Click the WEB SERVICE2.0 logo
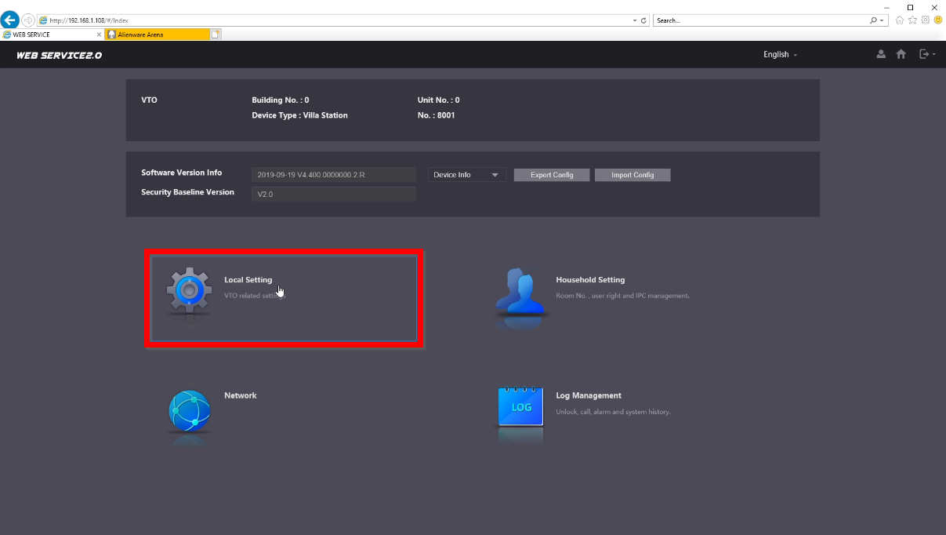946x535 pixels. [59, 55]
